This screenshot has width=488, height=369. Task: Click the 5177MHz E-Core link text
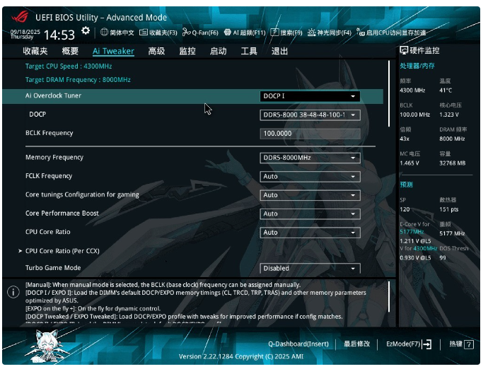pyautogui.click(x=412, y=232)
